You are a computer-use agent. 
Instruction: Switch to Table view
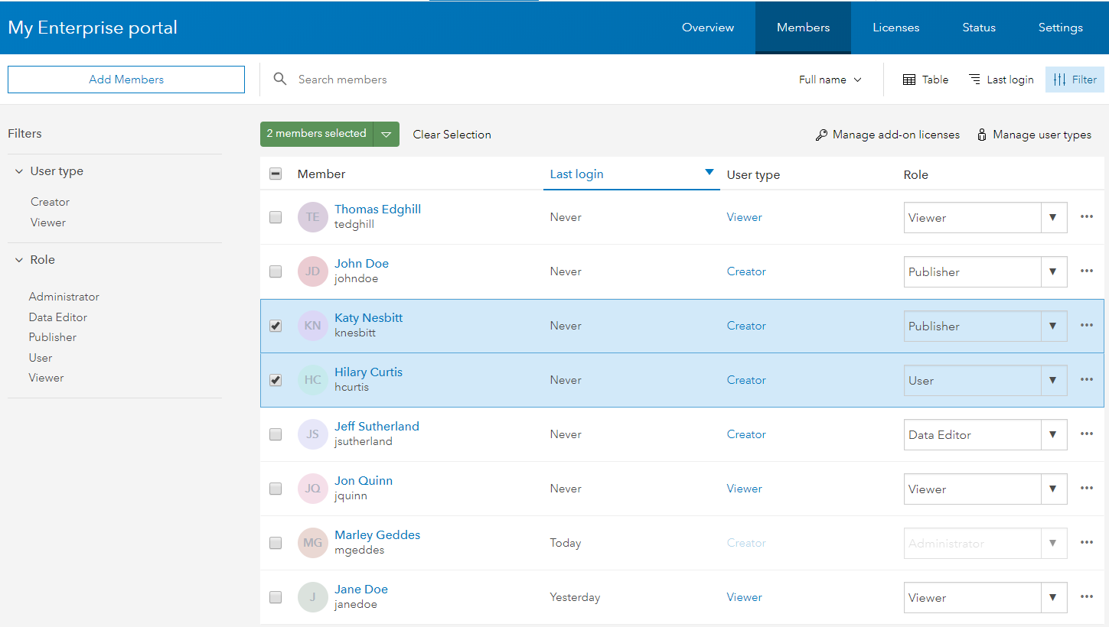[x=925, y=79]
